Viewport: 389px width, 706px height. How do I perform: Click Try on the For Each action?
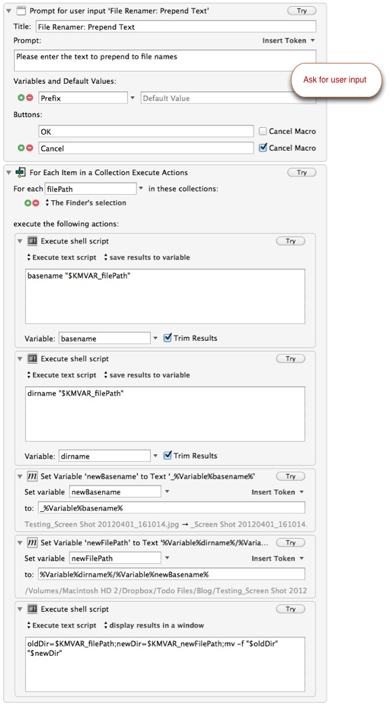pyautogui.click(x=302, y=172)
